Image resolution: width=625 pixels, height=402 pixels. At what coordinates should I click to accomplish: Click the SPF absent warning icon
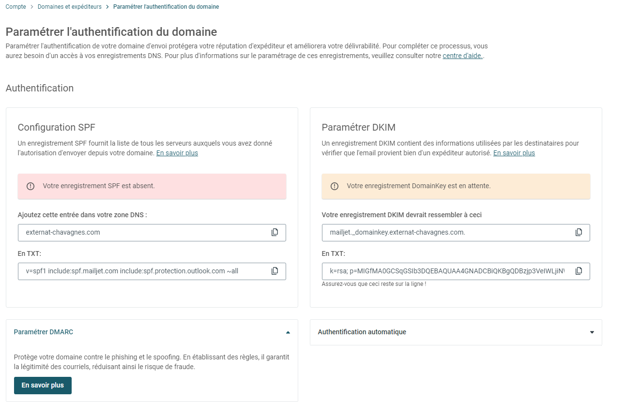(30, 186)
